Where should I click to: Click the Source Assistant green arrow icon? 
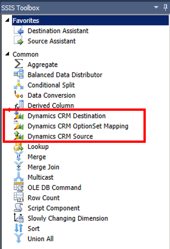coord(19,41)
